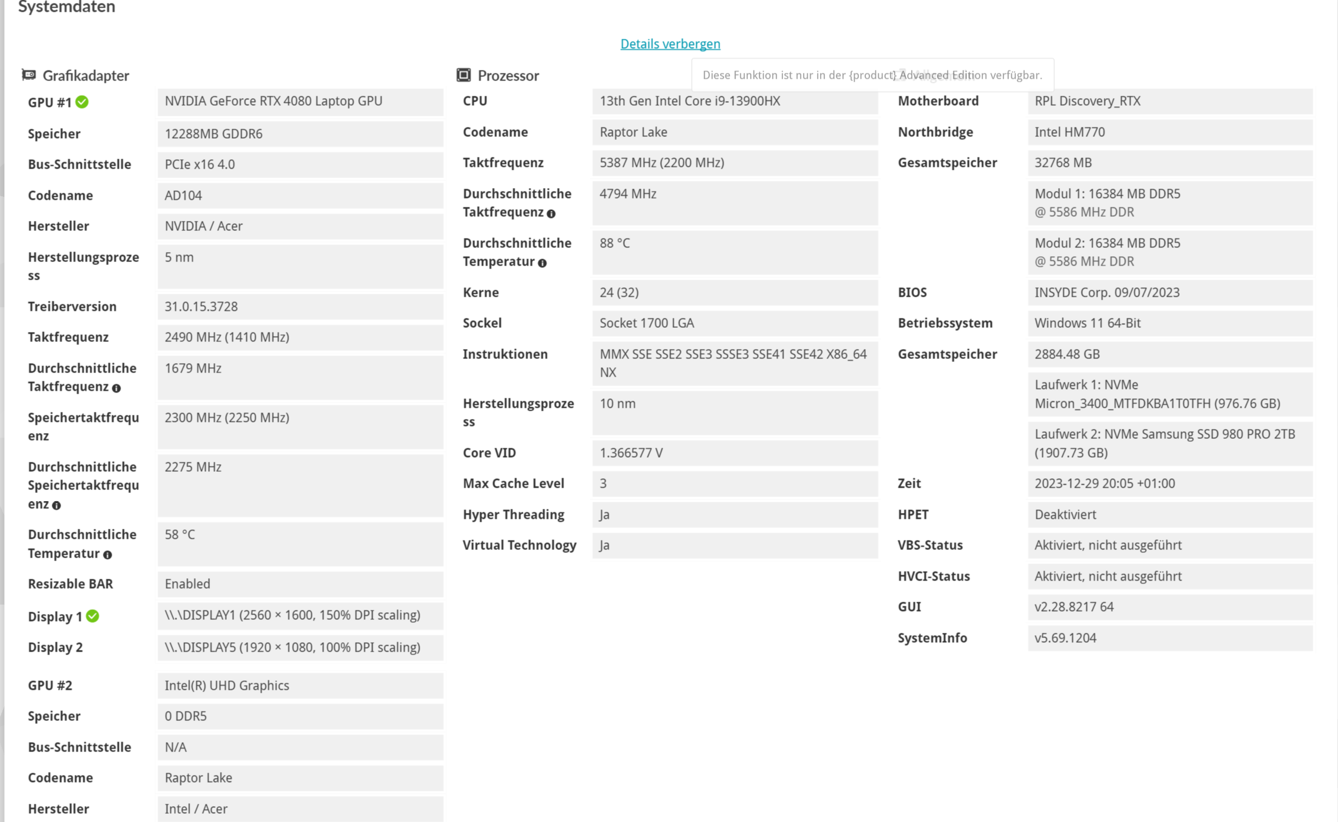The height and width of the screenshot is (822, 1338).
Task: Click the green checkmark beside GPU #1
Action: click(x=82, y=102)
